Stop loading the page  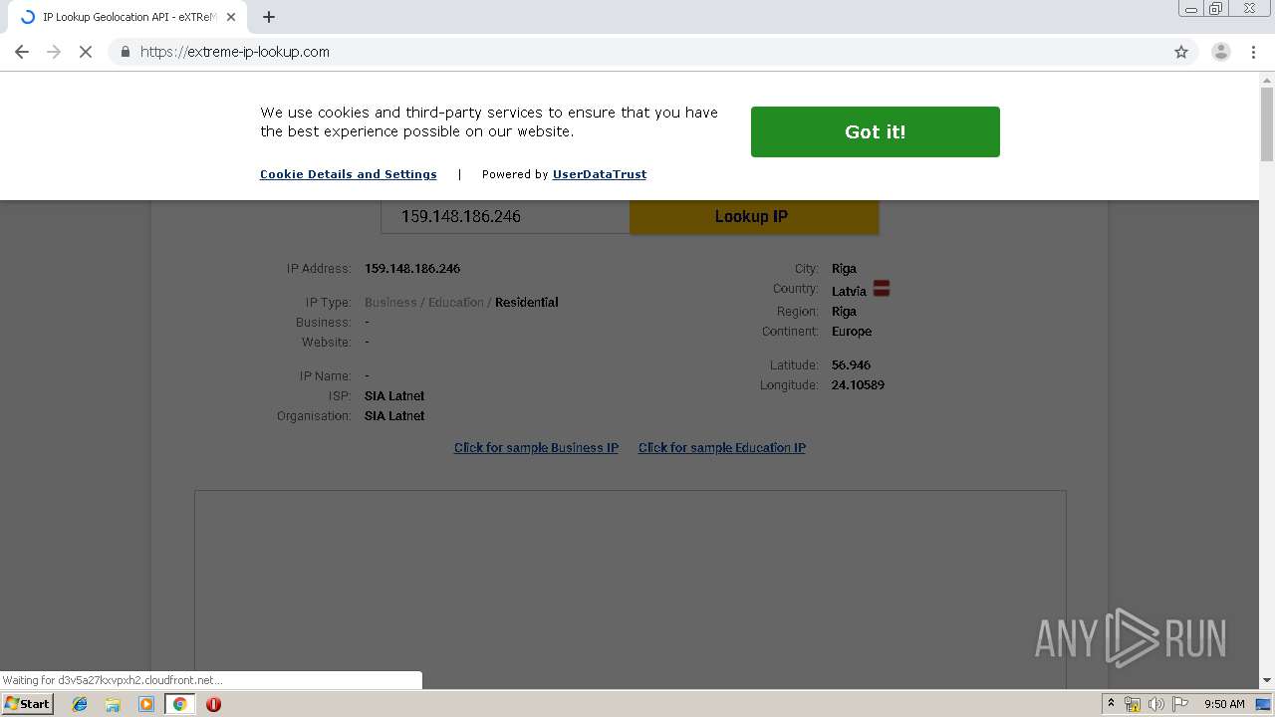click(86, 52)
